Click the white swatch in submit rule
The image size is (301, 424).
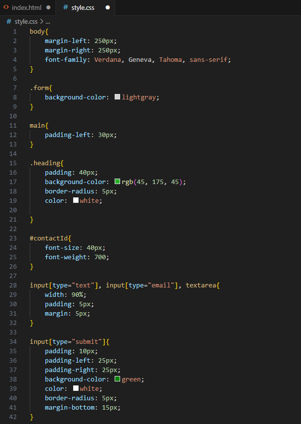[x=76, y=388]
